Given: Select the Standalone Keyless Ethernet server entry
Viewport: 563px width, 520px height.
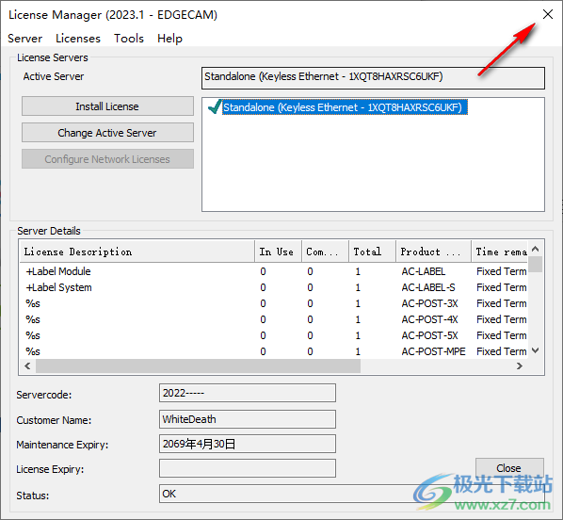Looking at the screenshot, I should coord(345,107).
